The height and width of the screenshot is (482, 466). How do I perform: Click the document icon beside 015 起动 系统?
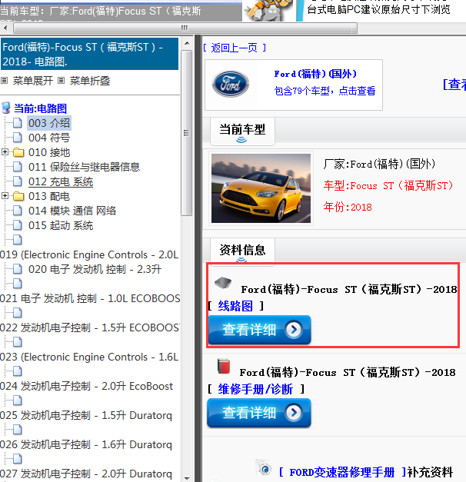(18, 225)
